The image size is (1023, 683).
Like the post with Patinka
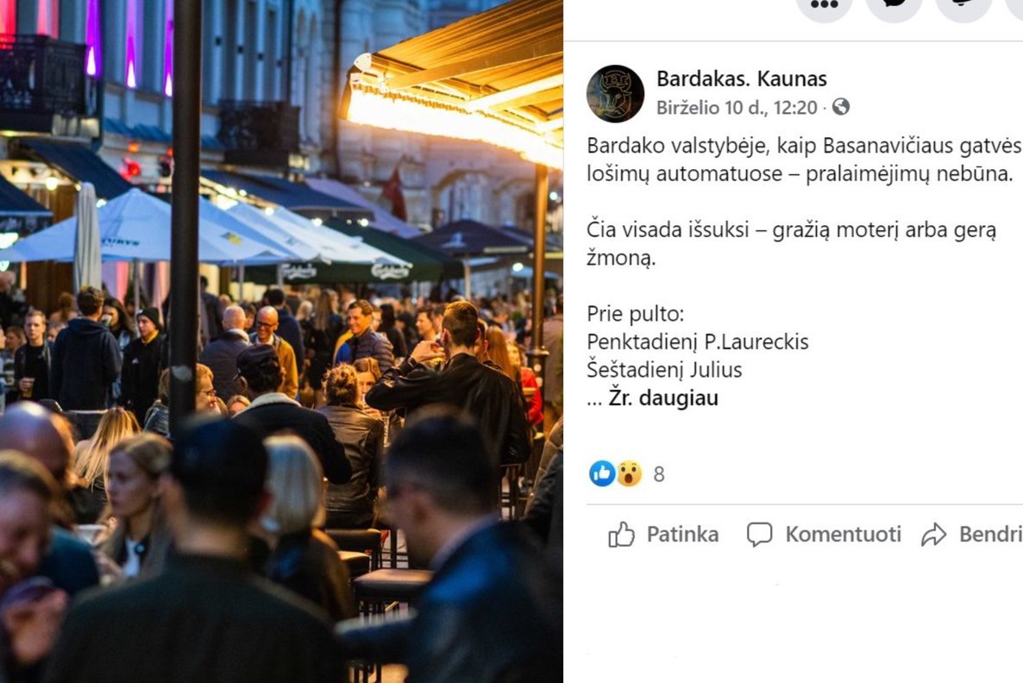coord(663,535)
